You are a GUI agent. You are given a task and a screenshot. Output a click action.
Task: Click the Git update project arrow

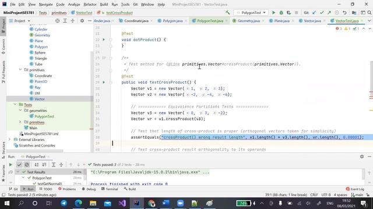coord(314,13)
